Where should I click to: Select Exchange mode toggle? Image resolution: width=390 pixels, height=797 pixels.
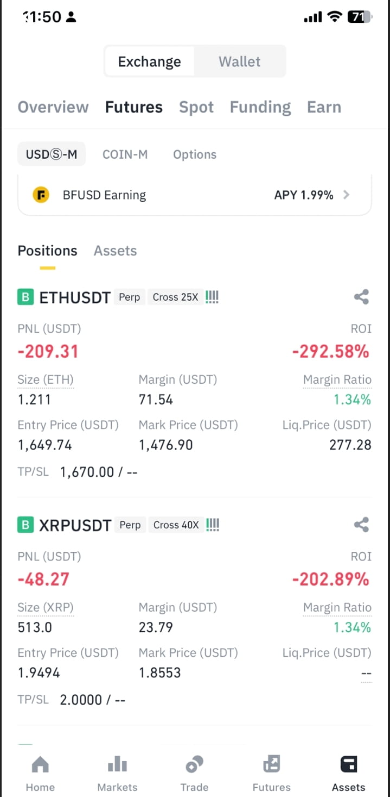(150, 61)
